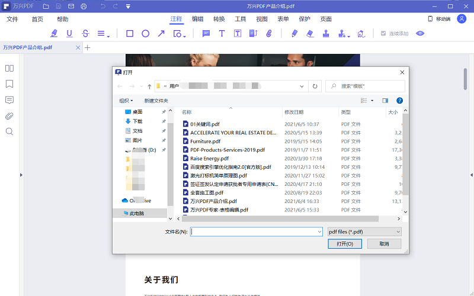Open the attachments panel in the sidebar

pos(9,115)
